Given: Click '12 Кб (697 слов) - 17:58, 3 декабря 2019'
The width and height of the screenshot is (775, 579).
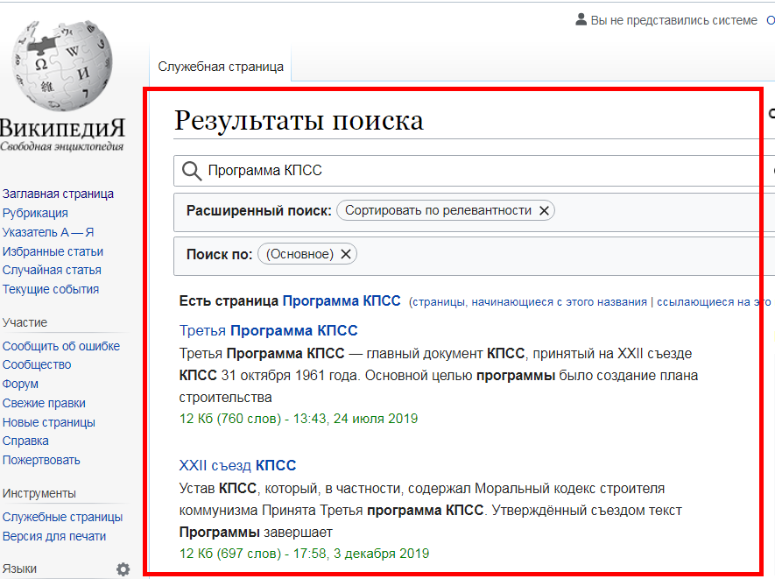Looking at the screenshot, I should [304, 554].
